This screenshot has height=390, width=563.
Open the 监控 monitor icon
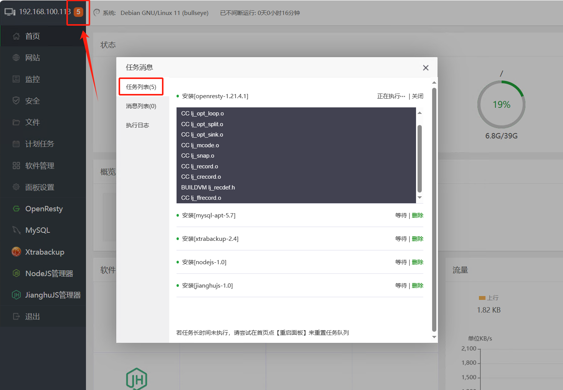(16, 79)
